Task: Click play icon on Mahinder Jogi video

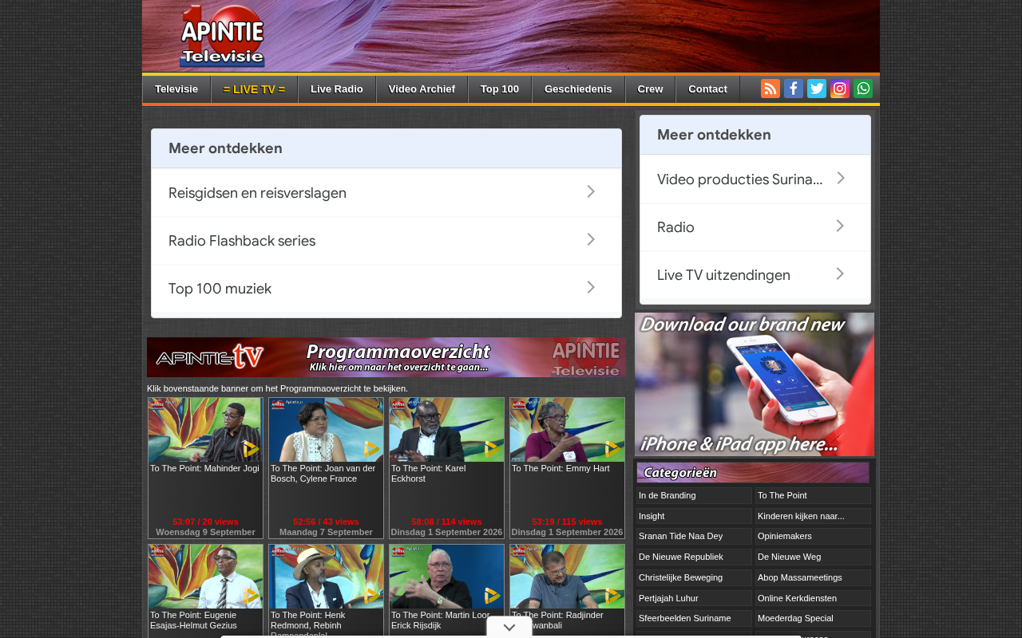Action: [x=251, y=449]
